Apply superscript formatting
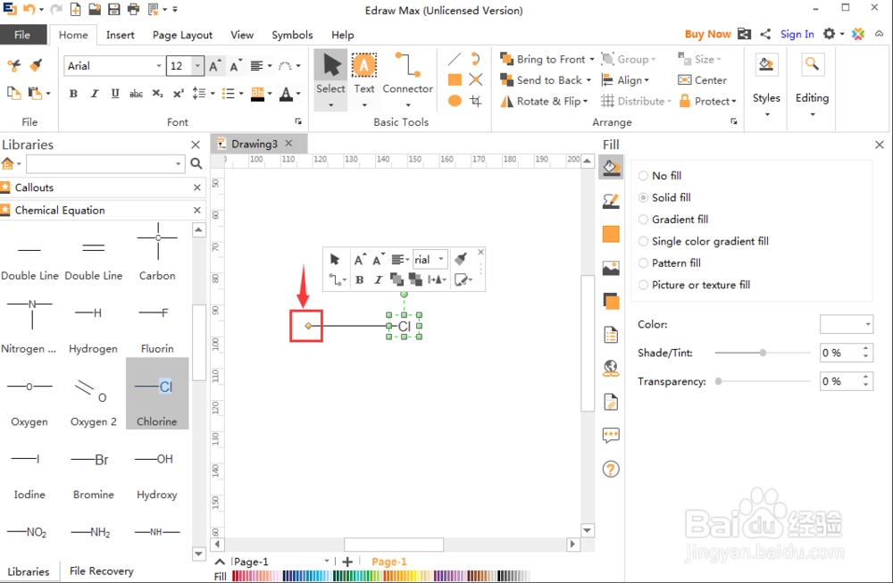This screenshot has height=583, width=893. (x=179, y=94)
